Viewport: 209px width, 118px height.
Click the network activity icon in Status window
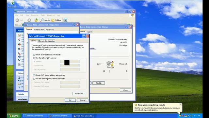coord(110,65)
